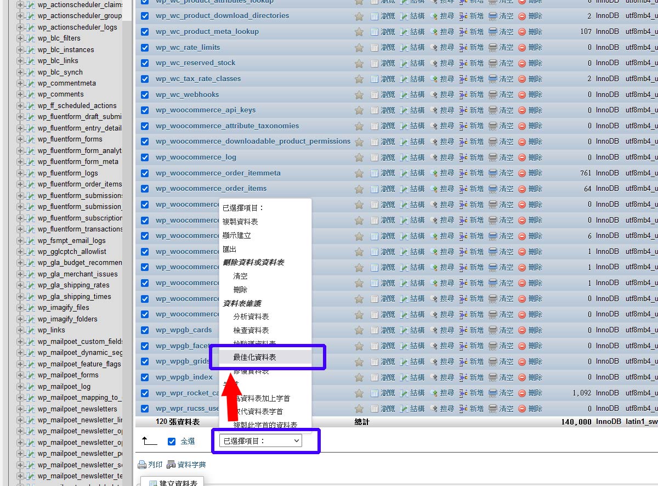
Task: Uncheck the 全選 select-all checkbox
Action: (x=172, y=442)
